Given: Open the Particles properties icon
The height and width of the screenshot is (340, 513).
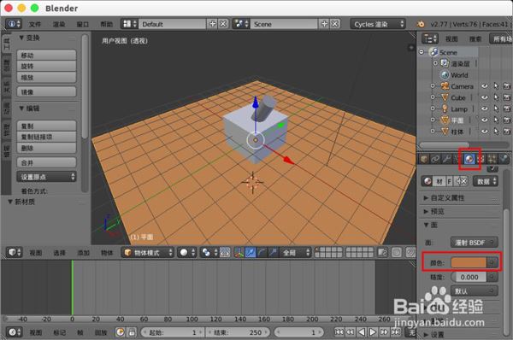Looking at the screenshot, I should [492, 159].
